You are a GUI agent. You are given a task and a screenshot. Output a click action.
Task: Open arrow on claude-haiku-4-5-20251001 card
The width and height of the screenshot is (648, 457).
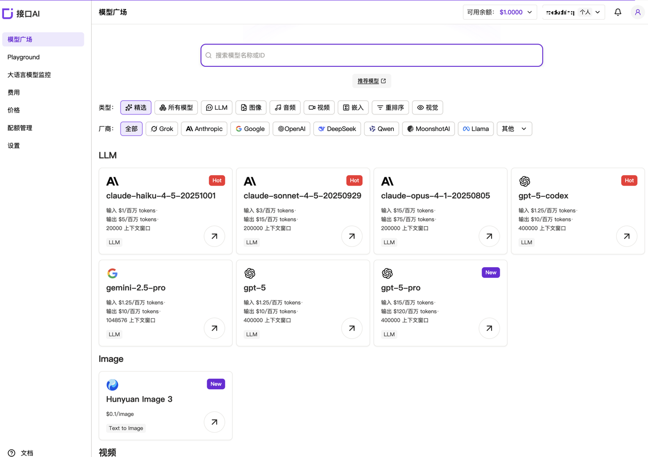(215, 236)
